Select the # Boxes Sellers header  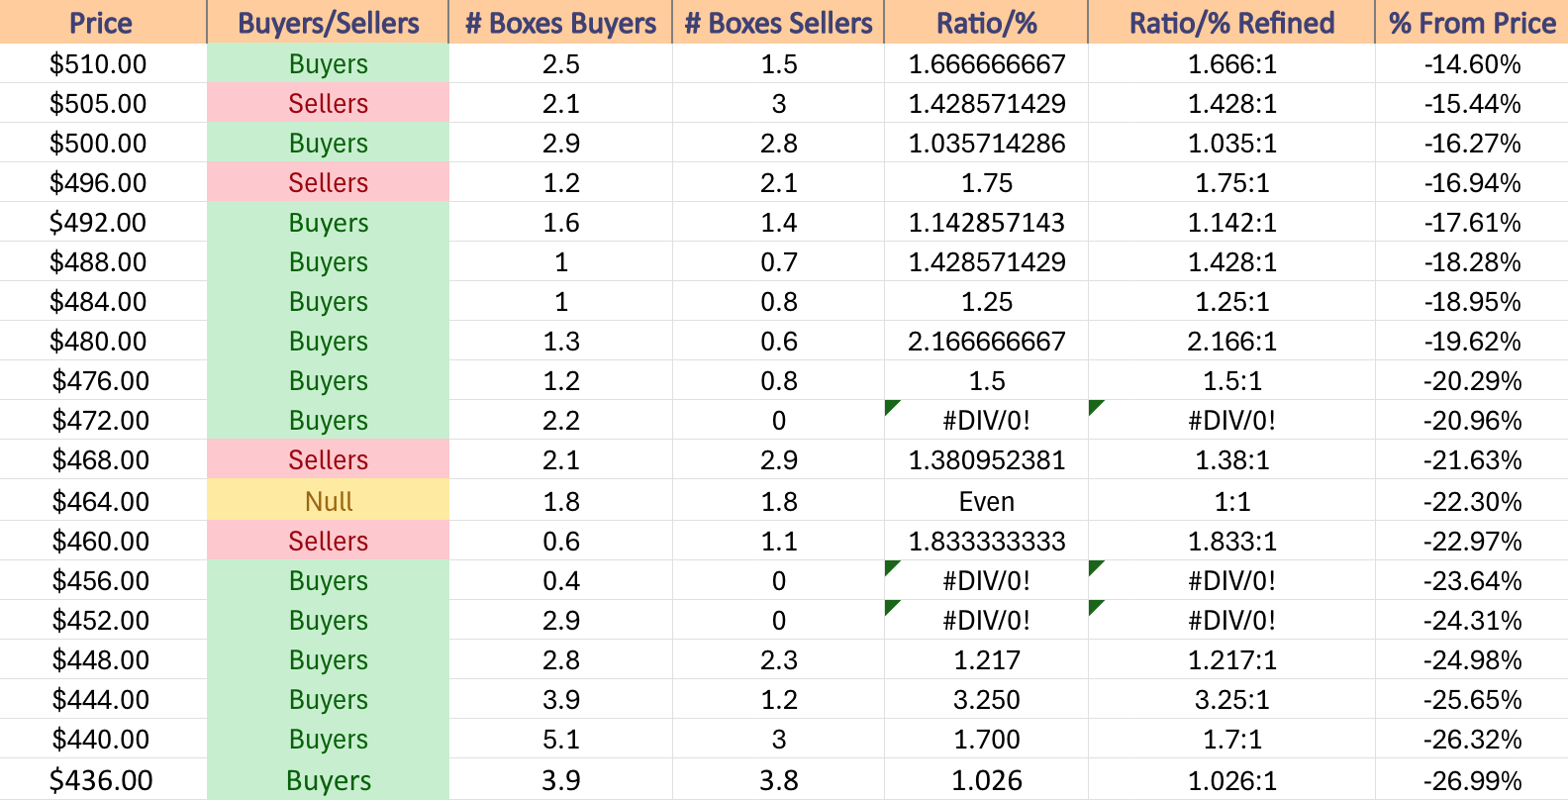click(778, 22)
